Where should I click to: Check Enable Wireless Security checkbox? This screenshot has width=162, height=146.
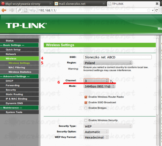point(86,120)
